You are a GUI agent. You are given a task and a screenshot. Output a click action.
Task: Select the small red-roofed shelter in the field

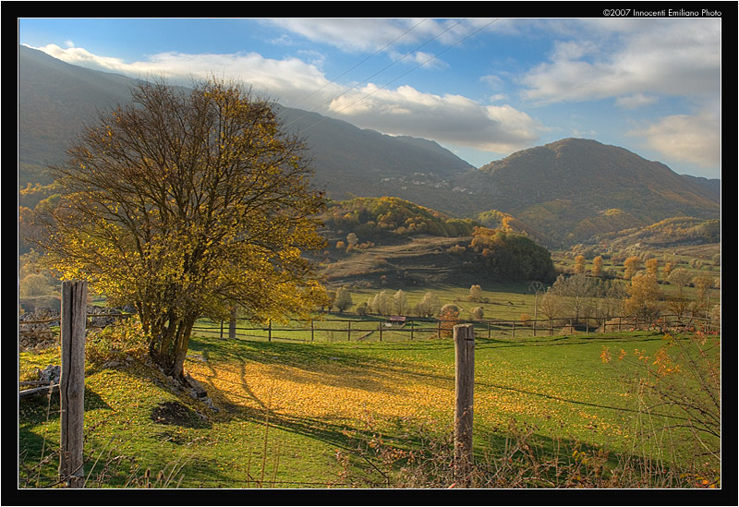point(397,320)
